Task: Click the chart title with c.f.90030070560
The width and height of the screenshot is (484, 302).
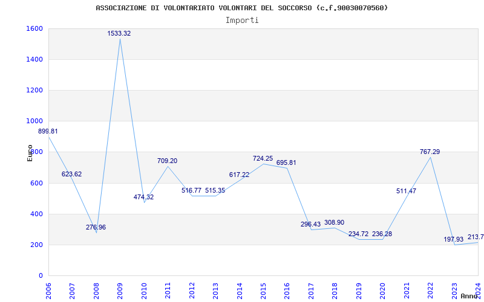Action: tap(241, 8)
